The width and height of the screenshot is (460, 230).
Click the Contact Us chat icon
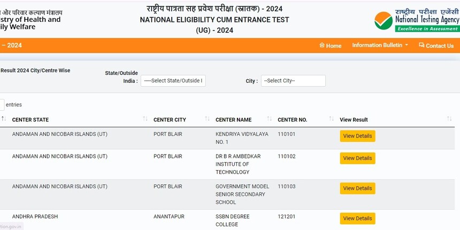coord(421,45)
